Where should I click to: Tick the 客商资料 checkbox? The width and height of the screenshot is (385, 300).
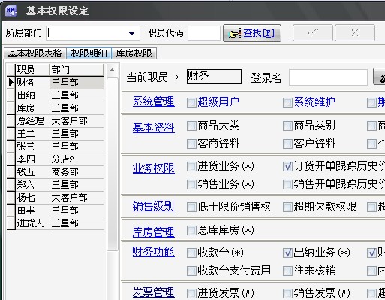[x=191, y=144]
